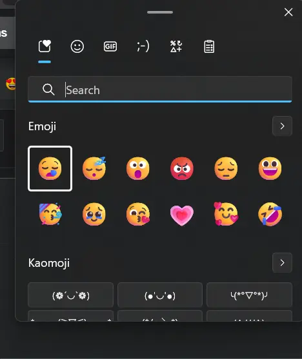Insert the angry red face emoji
The height and width of the screenshot is (359, 302).
[x=182, y=168]
